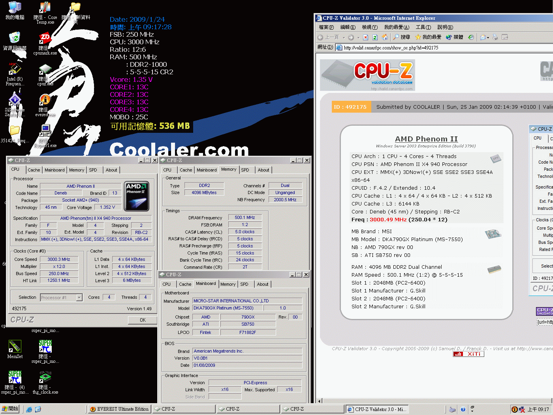Open the 我的最愛(A) menu in Internet Explorer
The height and width of the screenshot is (415, 553).
click(x=397, y=27)
